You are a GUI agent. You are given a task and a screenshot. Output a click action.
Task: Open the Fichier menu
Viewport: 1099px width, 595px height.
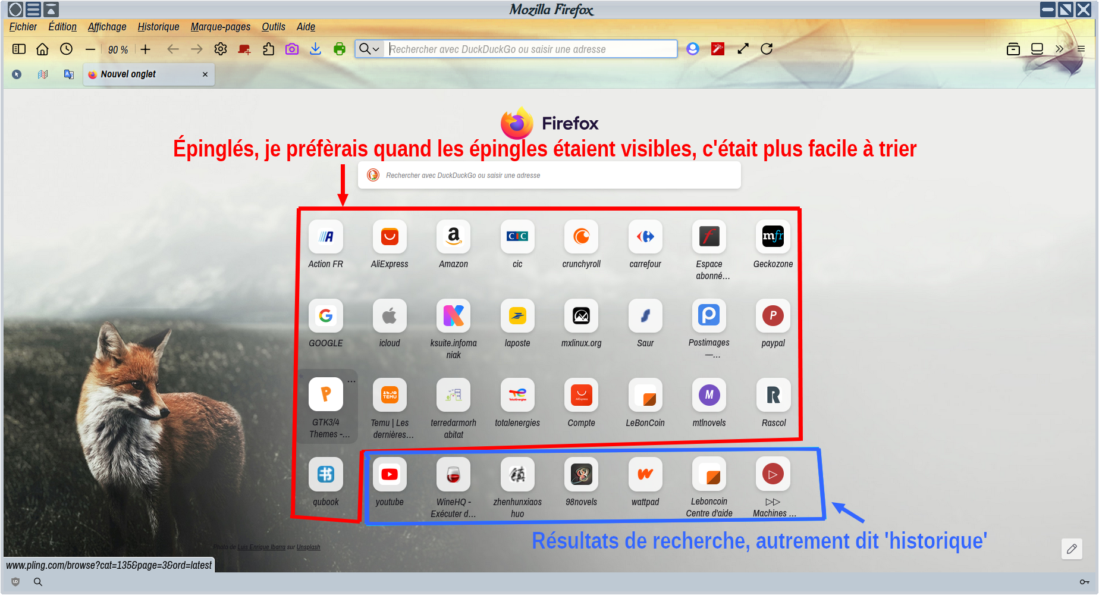click(23, 27)
